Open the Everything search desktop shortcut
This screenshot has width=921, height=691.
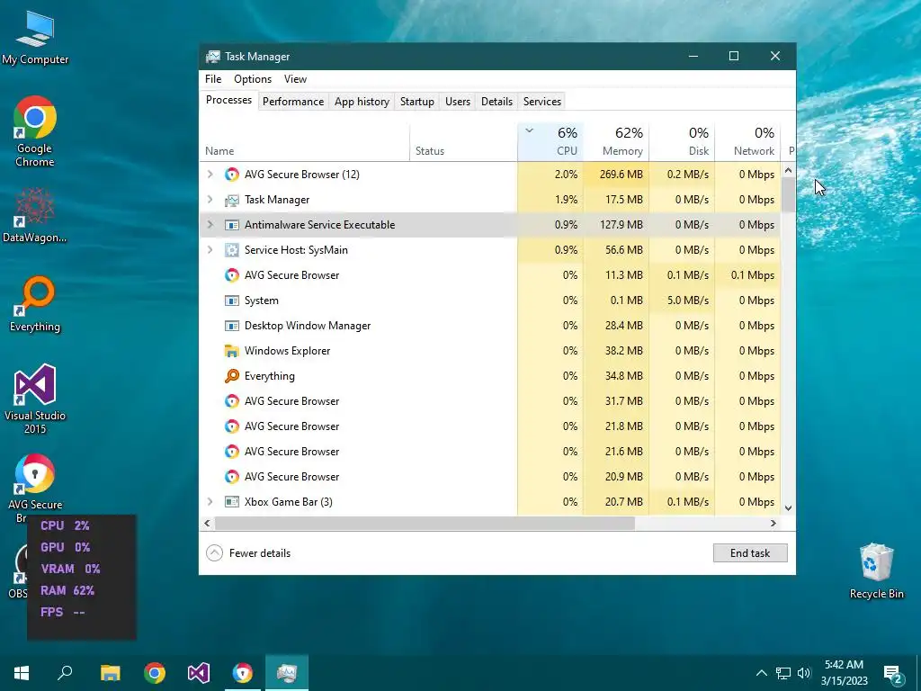pyautogui.click(x=35, y=304)
